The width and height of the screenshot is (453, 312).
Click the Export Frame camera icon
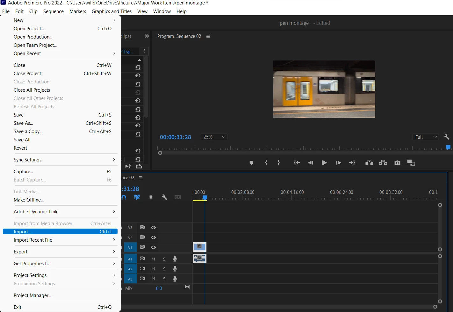click(397, 163)
